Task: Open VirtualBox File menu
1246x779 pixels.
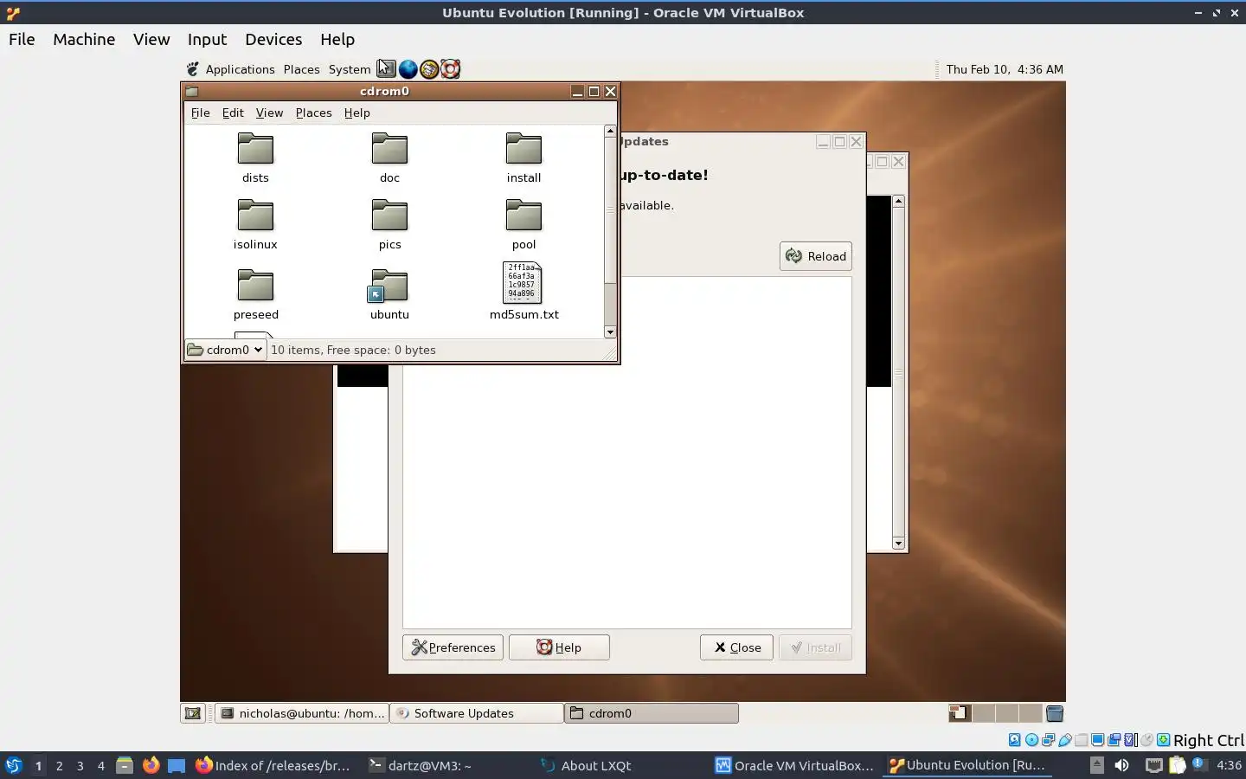Action: click(x=22, y=39)
